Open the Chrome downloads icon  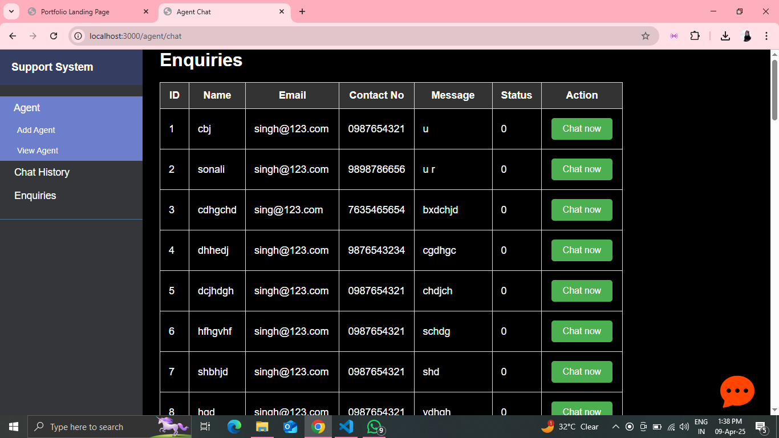click(x=725, y=36)
